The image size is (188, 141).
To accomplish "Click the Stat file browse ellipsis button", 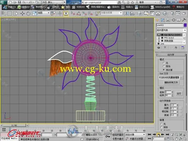I will pyautogui.click(x=181, y=77).
